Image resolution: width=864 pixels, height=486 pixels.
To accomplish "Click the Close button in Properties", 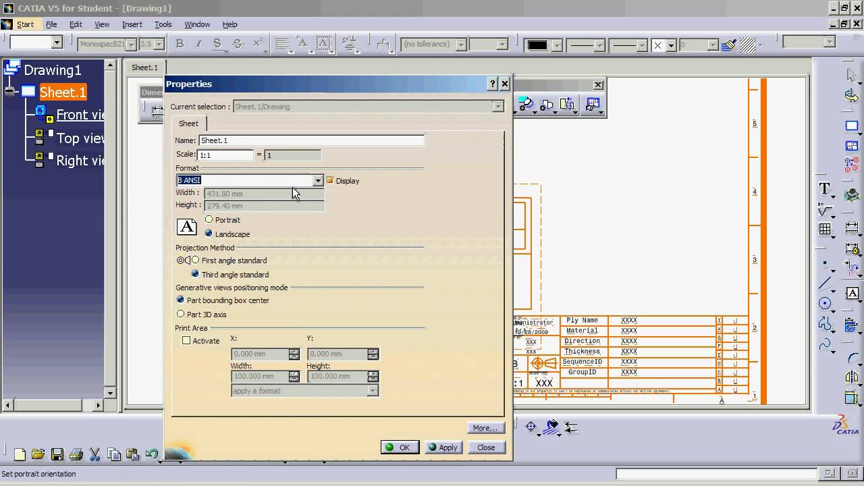I will 486,448.
